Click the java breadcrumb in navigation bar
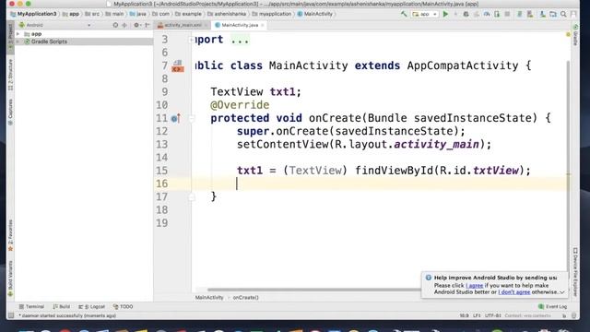The height and width of the screenshot is (332, 590). [x=138, y=14]
